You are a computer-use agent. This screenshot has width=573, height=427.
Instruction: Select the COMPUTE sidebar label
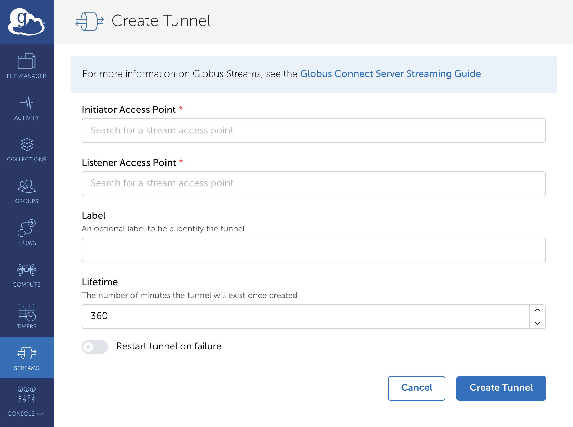tap(27, 285)
